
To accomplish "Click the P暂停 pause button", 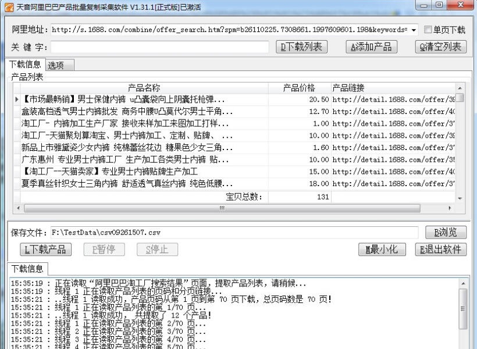I will click(x=104, y=250).
